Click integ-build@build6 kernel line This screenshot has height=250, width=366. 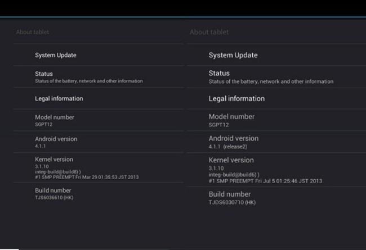point(234,175)
